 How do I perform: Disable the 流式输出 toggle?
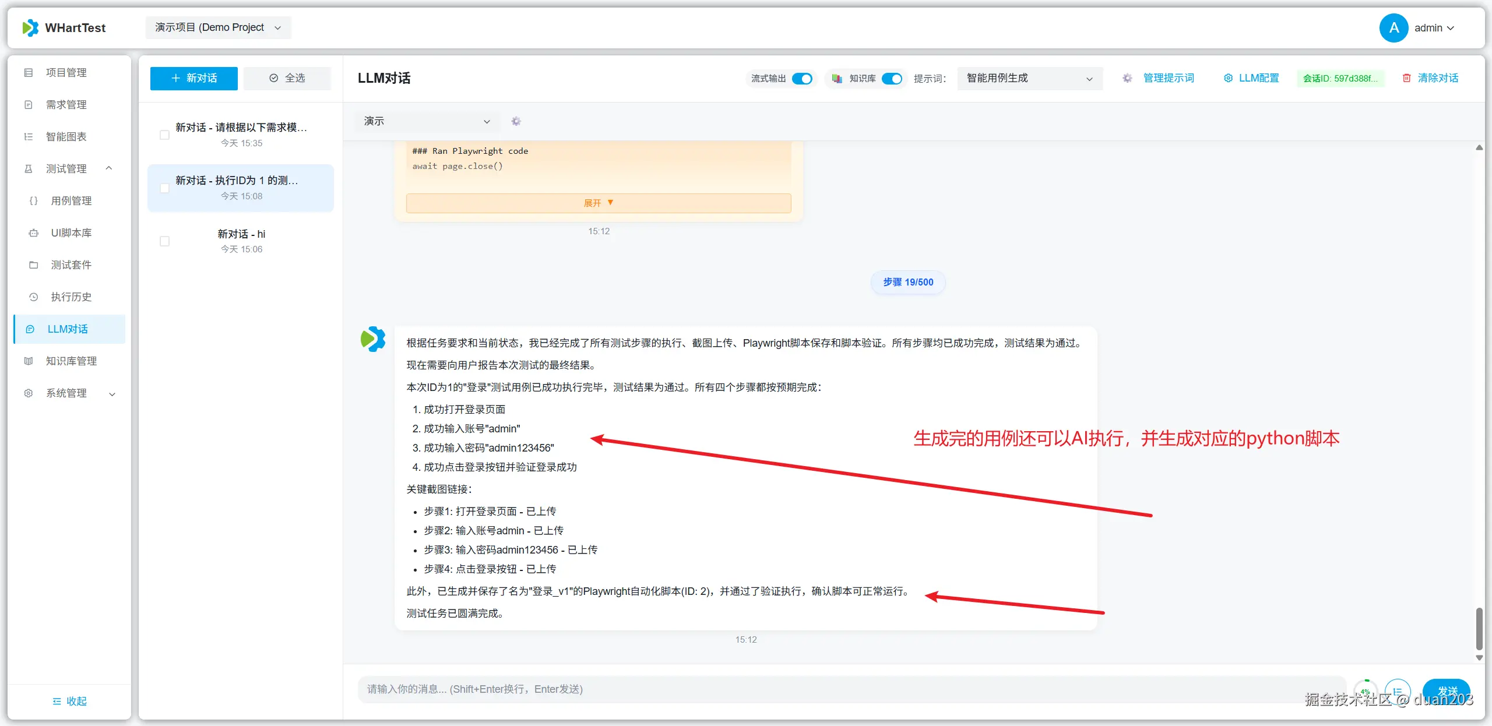(803, 78)
